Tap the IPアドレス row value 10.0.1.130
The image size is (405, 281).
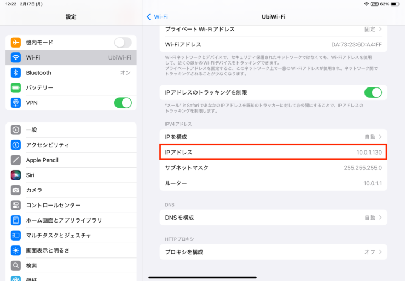(369, 152)
